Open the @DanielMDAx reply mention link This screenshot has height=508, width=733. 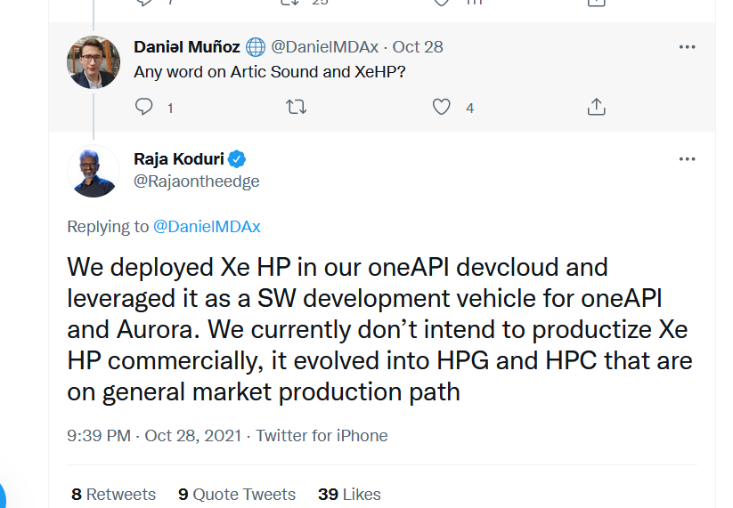point(207,227)
